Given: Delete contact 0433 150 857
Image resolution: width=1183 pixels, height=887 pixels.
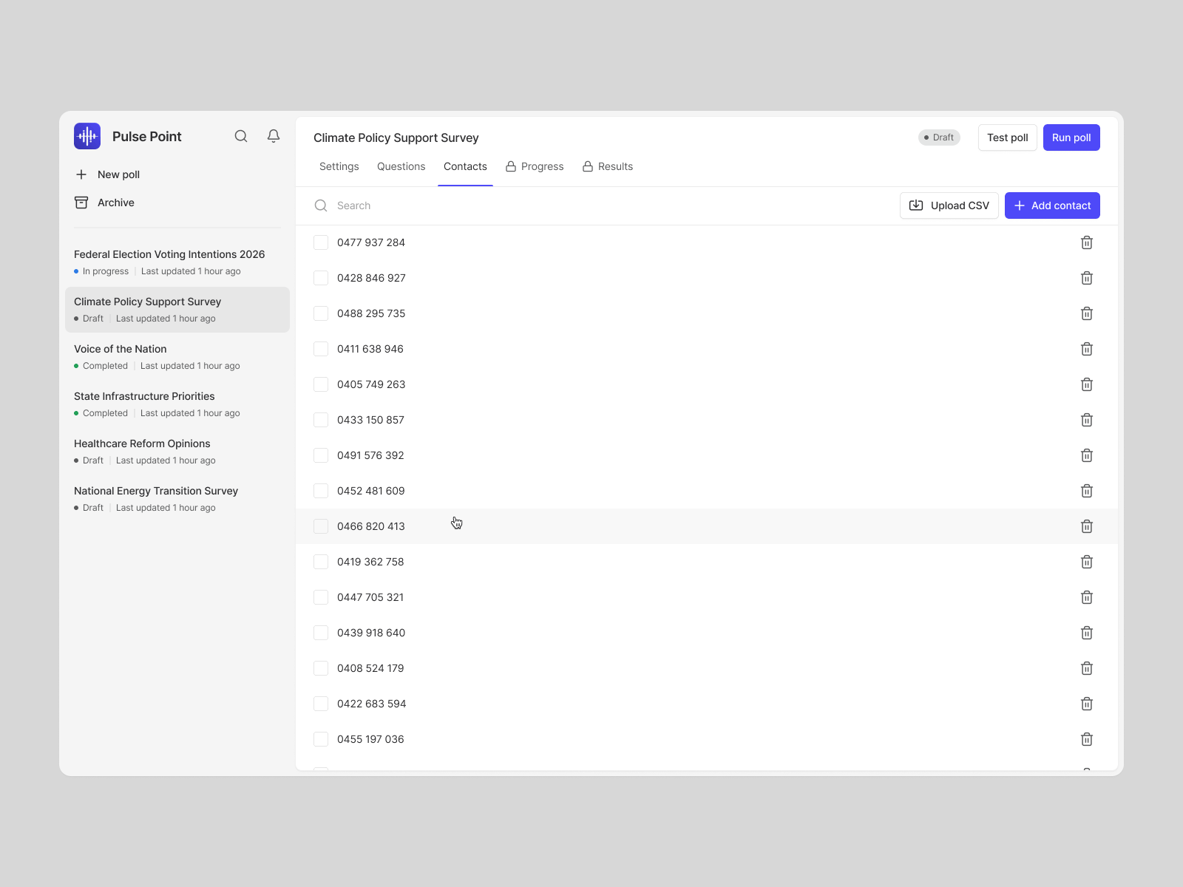Looking at the screenshot, I should coord(1087,420).
